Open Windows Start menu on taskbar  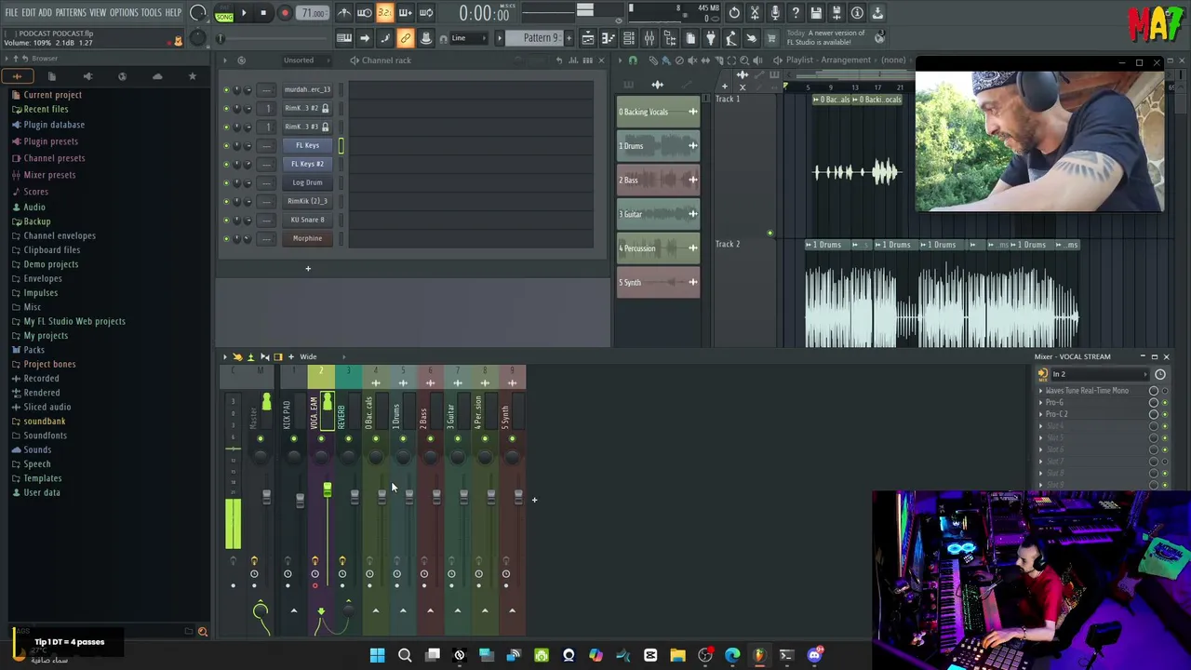(x=377, y=656)
